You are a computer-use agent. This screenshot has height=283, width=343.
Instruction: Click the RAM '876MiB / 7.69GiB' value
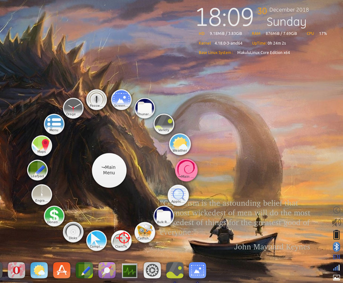point(281,34)
